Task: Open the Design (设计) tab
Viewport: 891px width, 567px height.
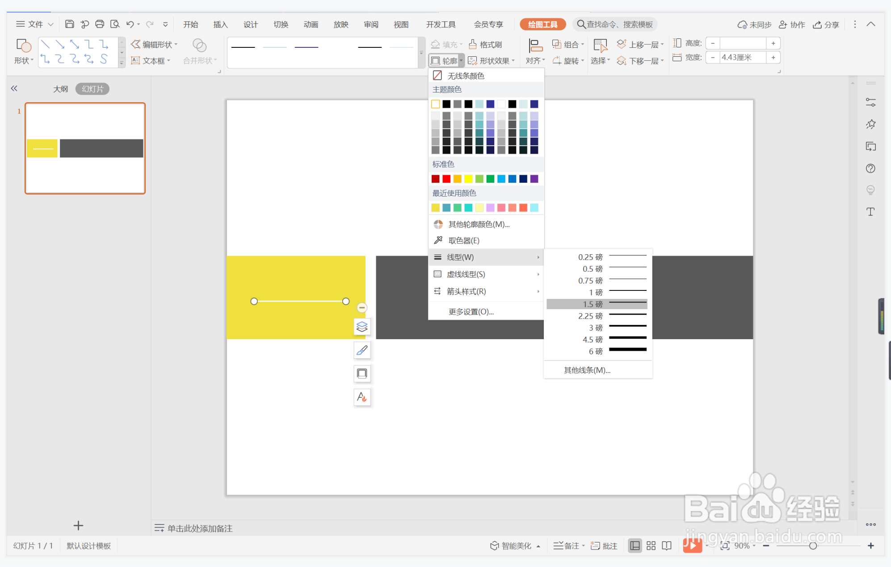Action: pos(250,24)
